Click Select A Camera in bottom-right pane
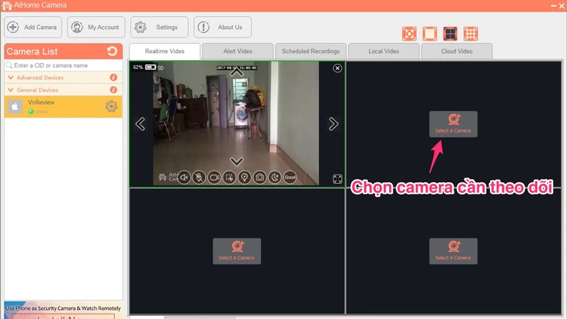This screenshot has height=319, width=567. click(x=453, y=251)
